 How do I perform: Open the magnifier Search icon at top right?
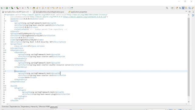tap(167, 8)
